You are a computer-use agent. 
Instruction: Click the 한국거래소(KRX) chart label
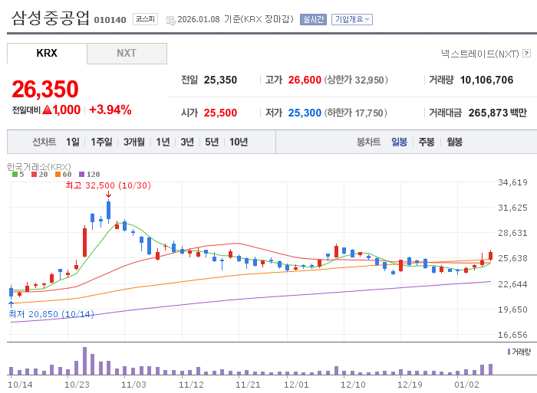click(x=38, y=166)
